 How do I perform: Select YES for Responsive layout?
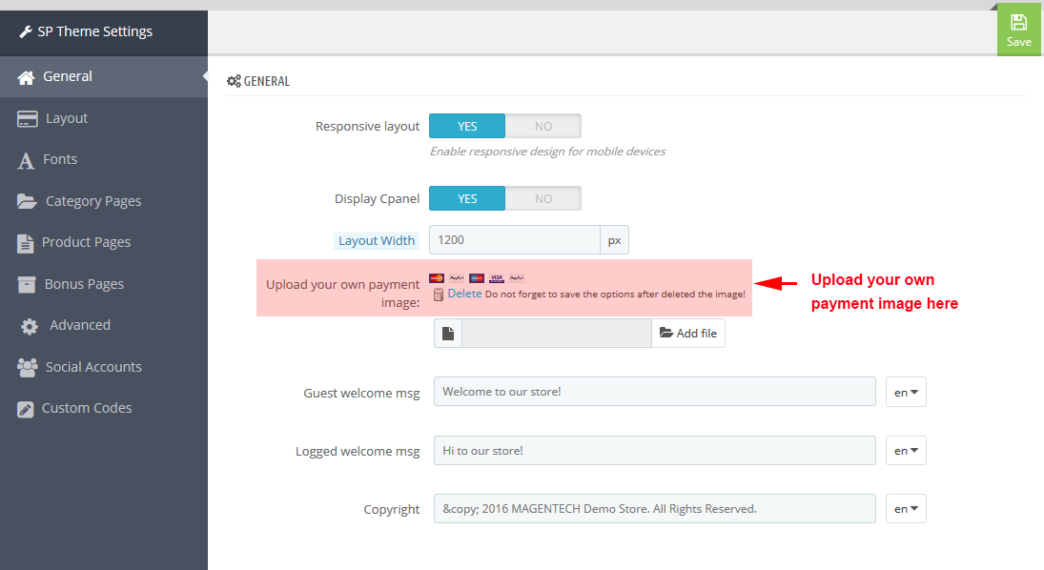pos(467,126)
